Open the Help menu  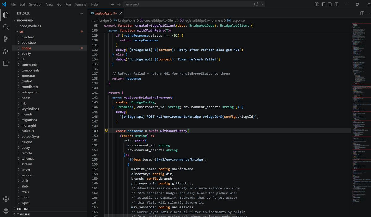pos(95,4)
